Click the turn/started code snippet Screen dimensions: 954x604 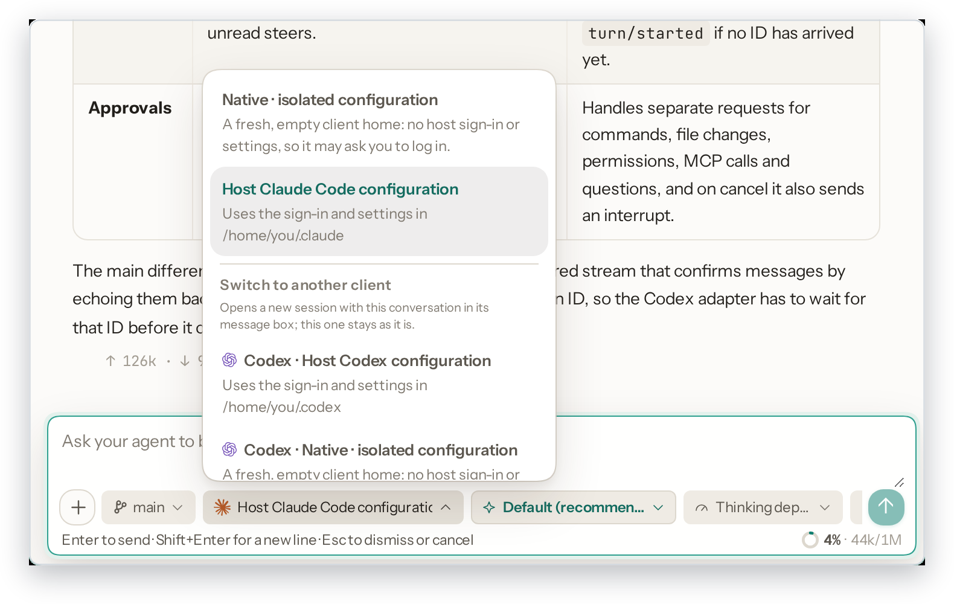645,33
